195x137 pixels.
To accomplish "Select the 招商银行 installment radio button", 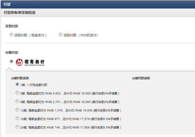I will [11, 61].
